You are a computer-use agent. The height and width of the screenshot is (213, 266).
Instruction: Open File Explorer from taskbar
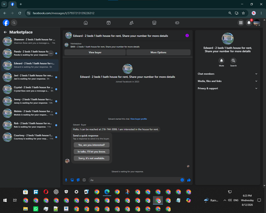tap(26, 209)
